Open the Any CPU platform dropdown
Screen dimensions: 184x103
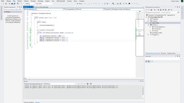(45, 4)
